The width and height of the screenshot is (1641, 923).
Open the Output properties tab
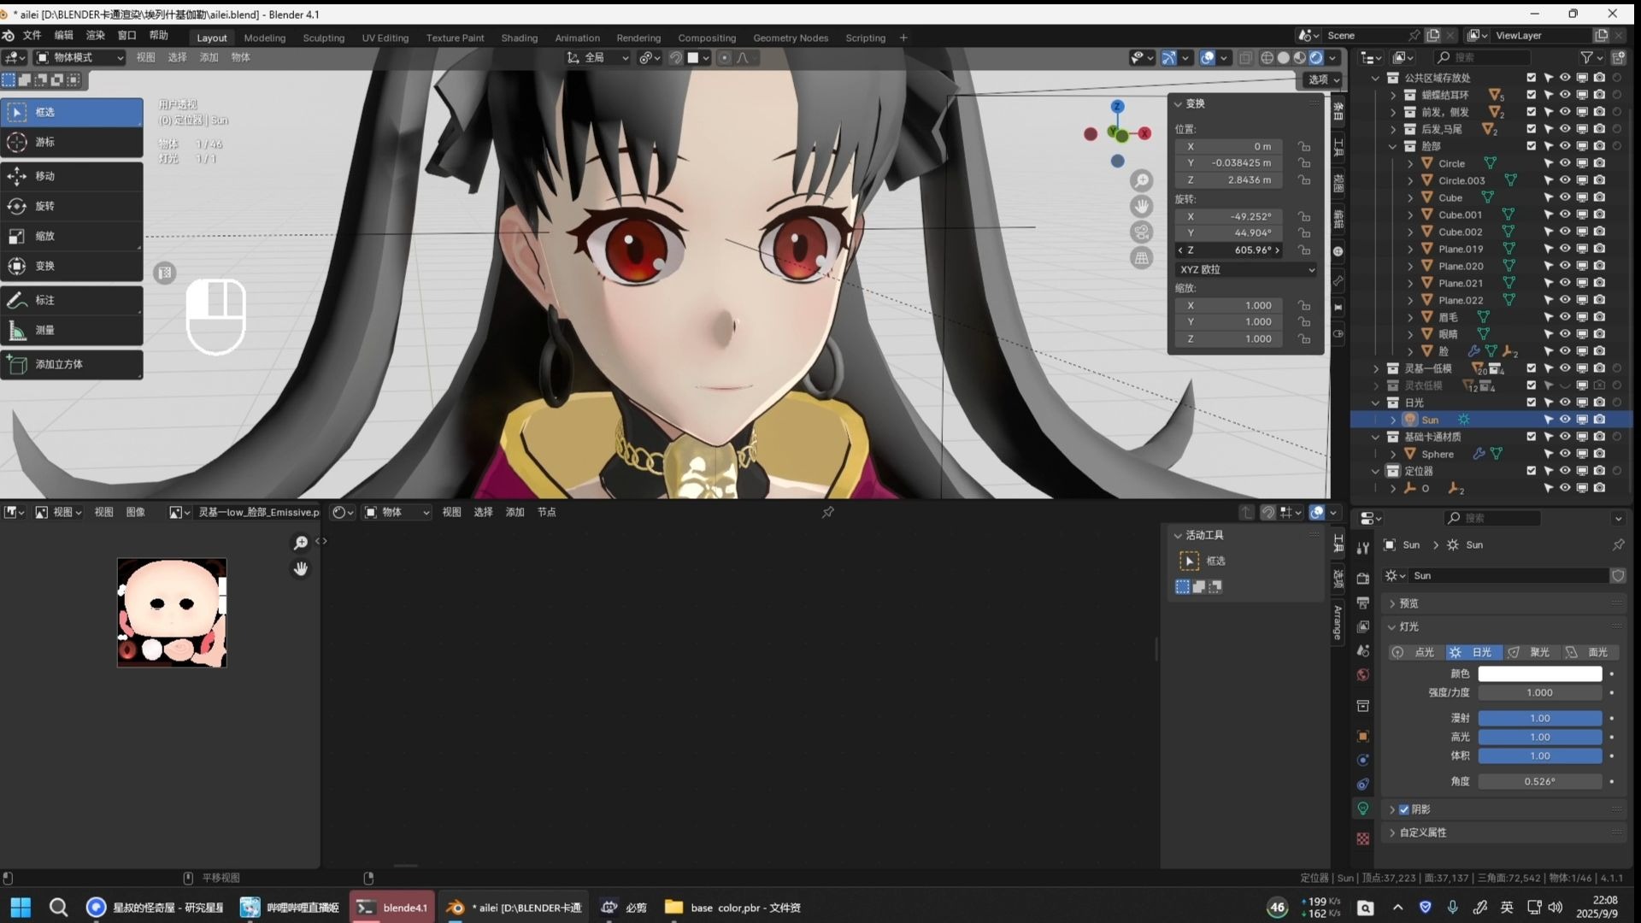pyautogui.click(x=1363, y=603)
